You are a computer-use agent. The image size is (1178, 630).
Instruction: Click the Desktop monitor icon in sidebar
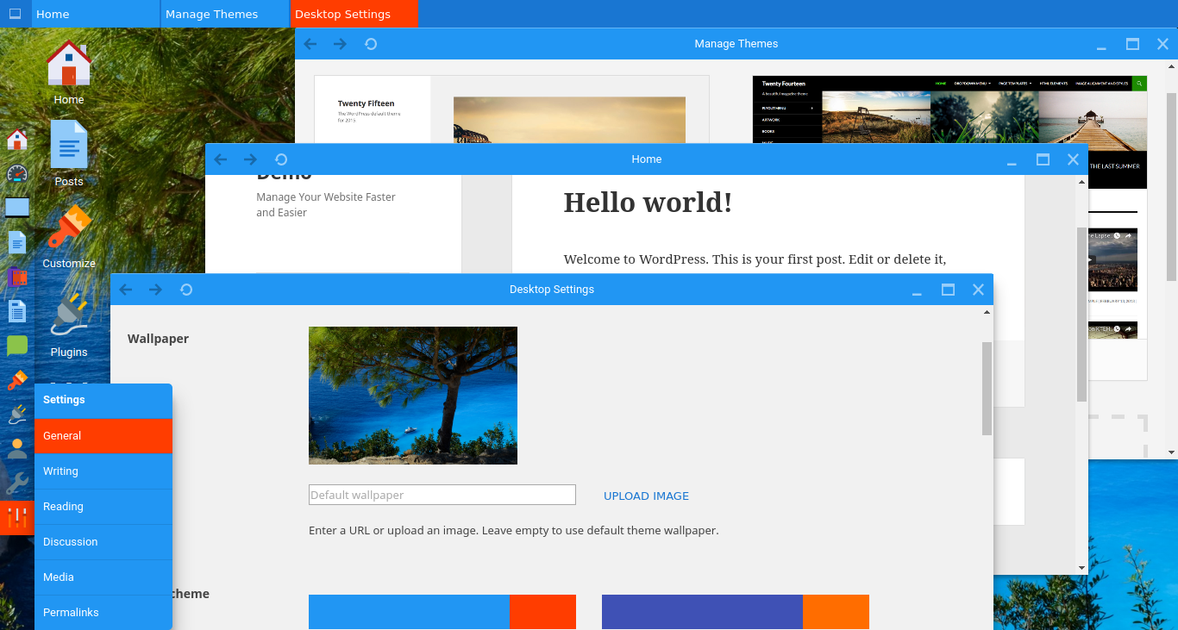[17, 208]
